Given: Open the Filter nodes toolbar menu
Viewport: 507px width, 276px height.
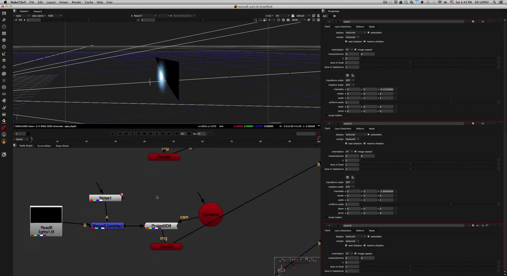Looking at the screenshot, I should coord(4,47).
